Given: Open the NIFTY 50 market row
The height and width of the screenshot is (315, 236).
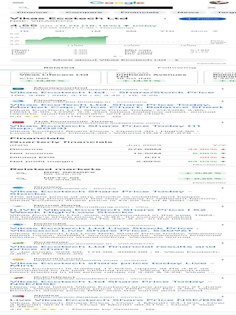Looking at the screenshot, I should [x=118, y=179].
